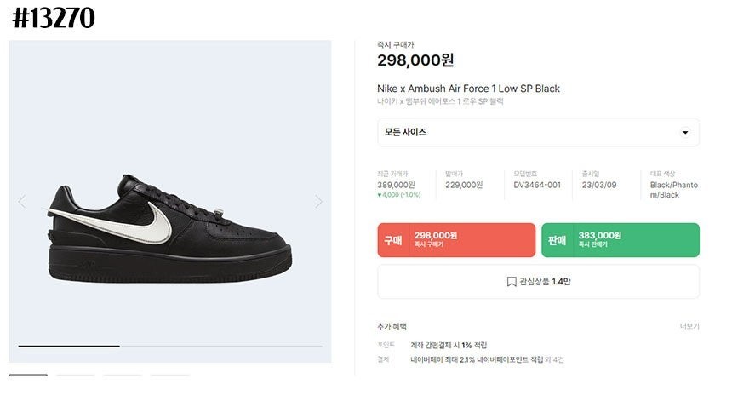Click the model number DV3464-001
Viewport: 732px width, 413px height.
537,185
